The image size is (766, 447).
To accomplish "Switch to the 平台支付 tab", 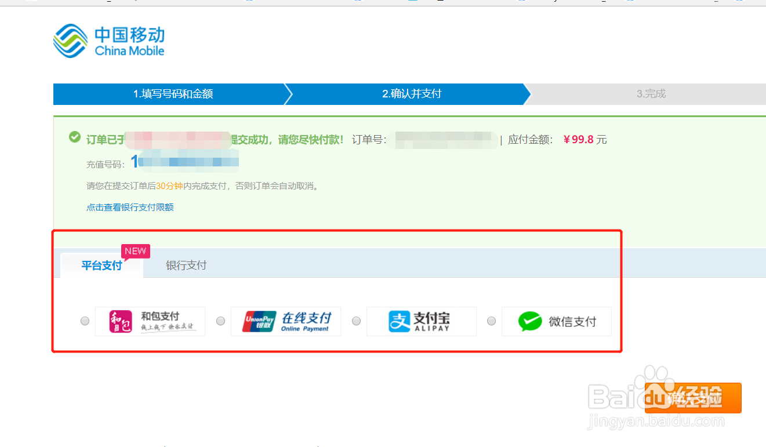I will tap(101, 266).
